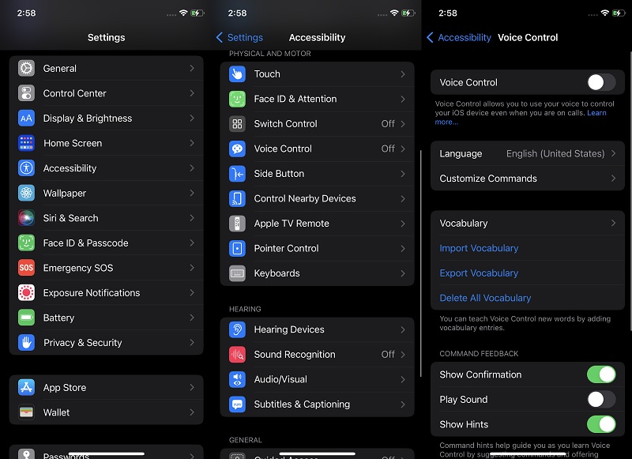Open the Wallpaper row chevron
Image resolution: width=632 pixels, height=459 pixels.
pyautogui.click(x=192, y=193)
